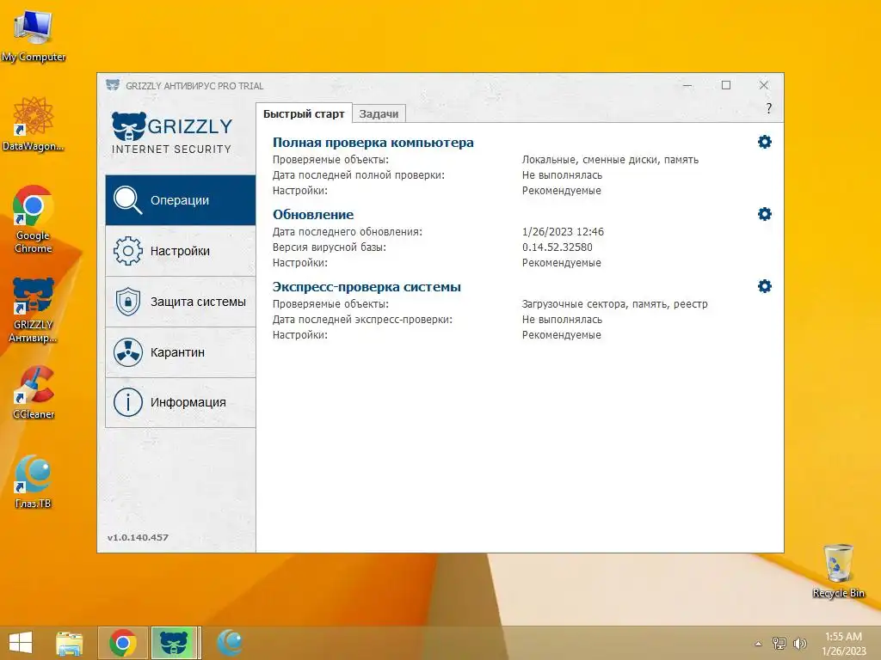Maximize the Grizzly antivirus window
This screenshot has width=881, height=660.
point(726,85)
